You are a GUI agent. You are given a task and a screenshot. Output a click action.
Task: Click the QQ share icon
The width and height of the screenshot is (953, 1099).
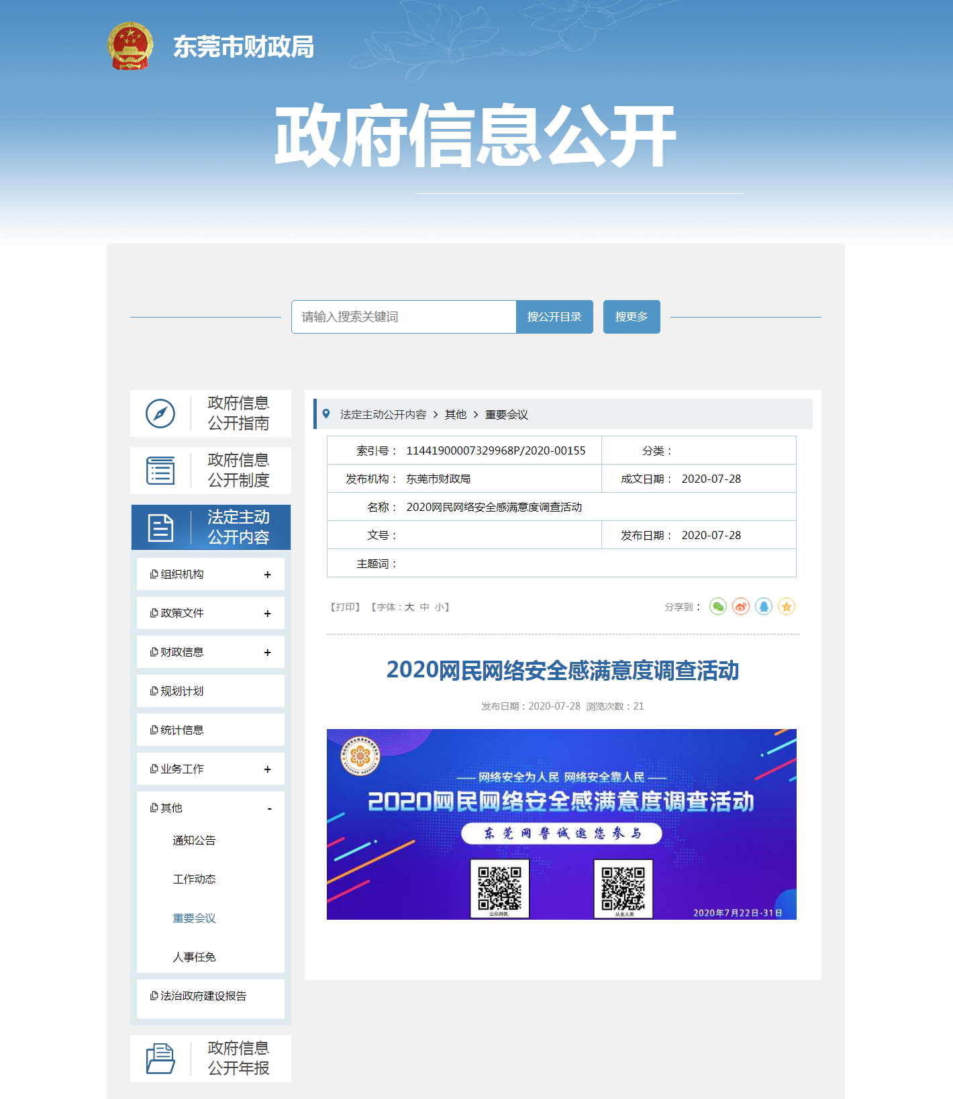(x=763, y=607)
